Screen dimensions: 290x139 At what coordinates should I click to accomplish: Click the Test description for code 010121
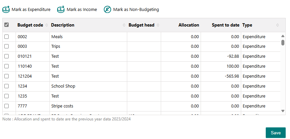tap(55, 56)
